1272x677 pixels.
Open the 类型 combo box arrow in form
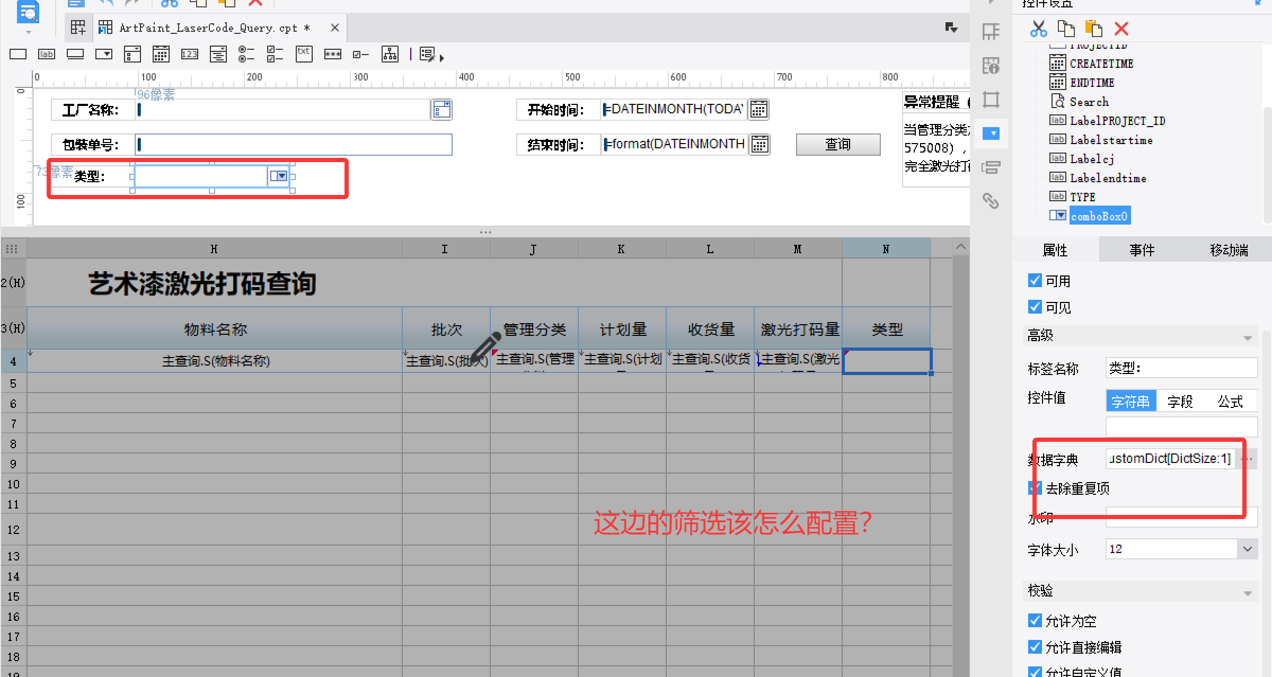(x=278, y=176)
